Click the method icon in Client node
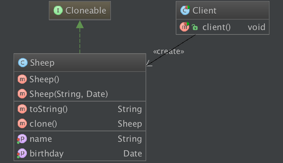Viewport: 283px width, 163px height. coord(184,27)
